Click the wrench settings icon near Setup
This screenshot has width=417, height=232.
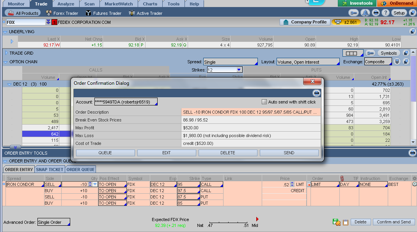point(355,13)
